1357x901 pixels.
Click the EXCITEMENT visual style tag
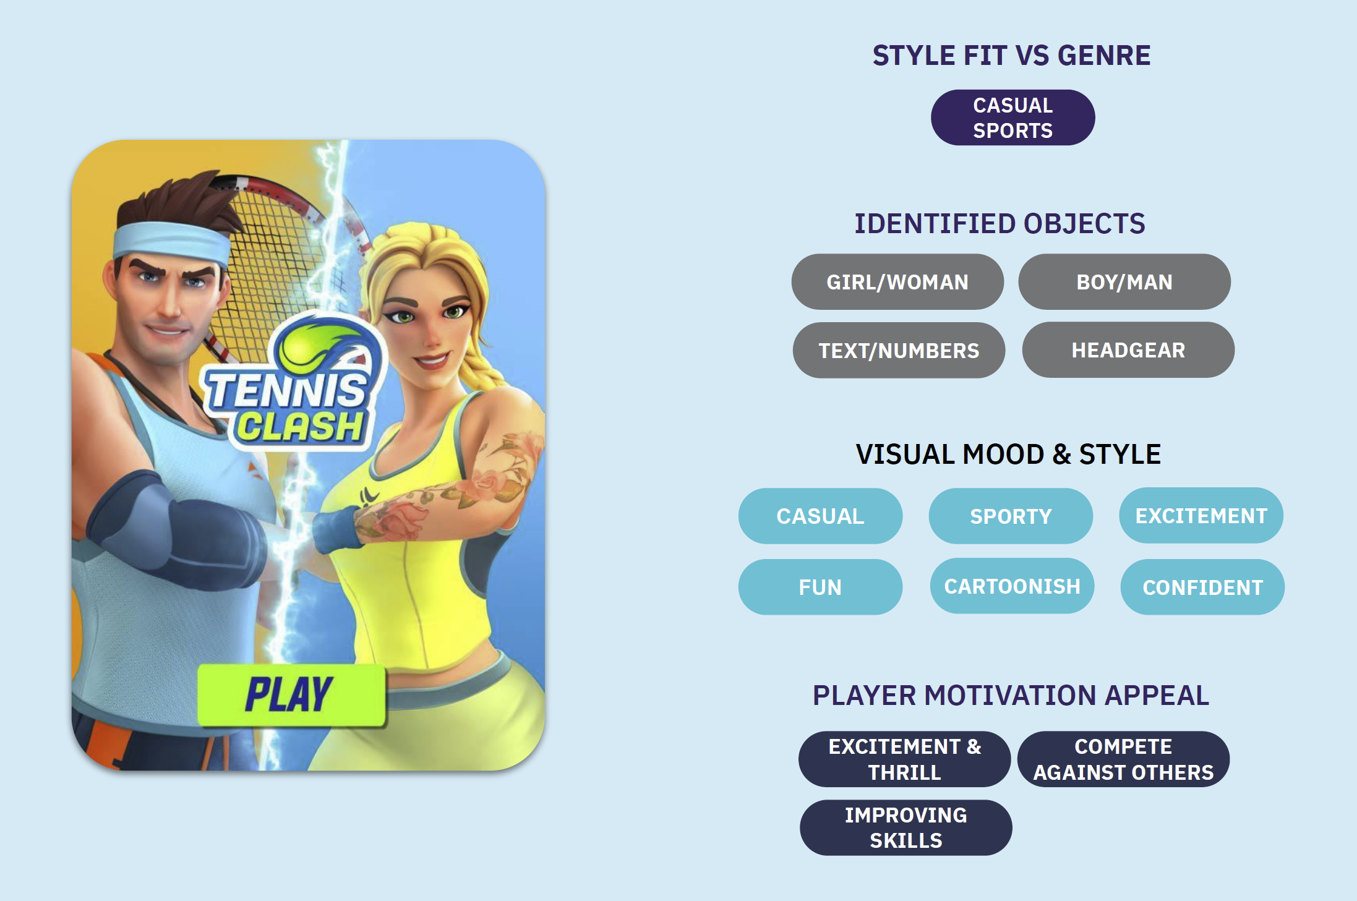1198,515
